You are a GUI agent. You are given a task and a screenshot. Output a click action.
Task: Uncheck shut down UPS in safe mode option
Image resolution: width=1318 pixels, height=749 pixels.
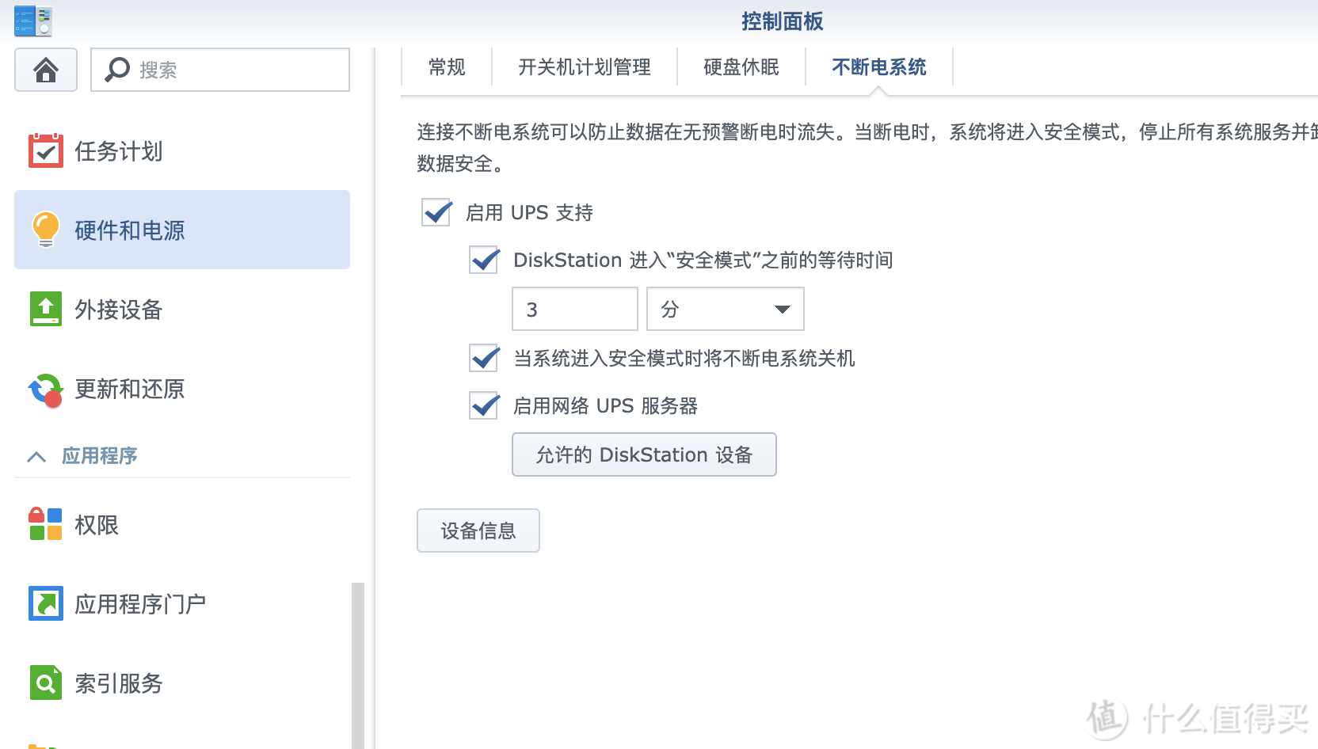click(x=484, y=358)
